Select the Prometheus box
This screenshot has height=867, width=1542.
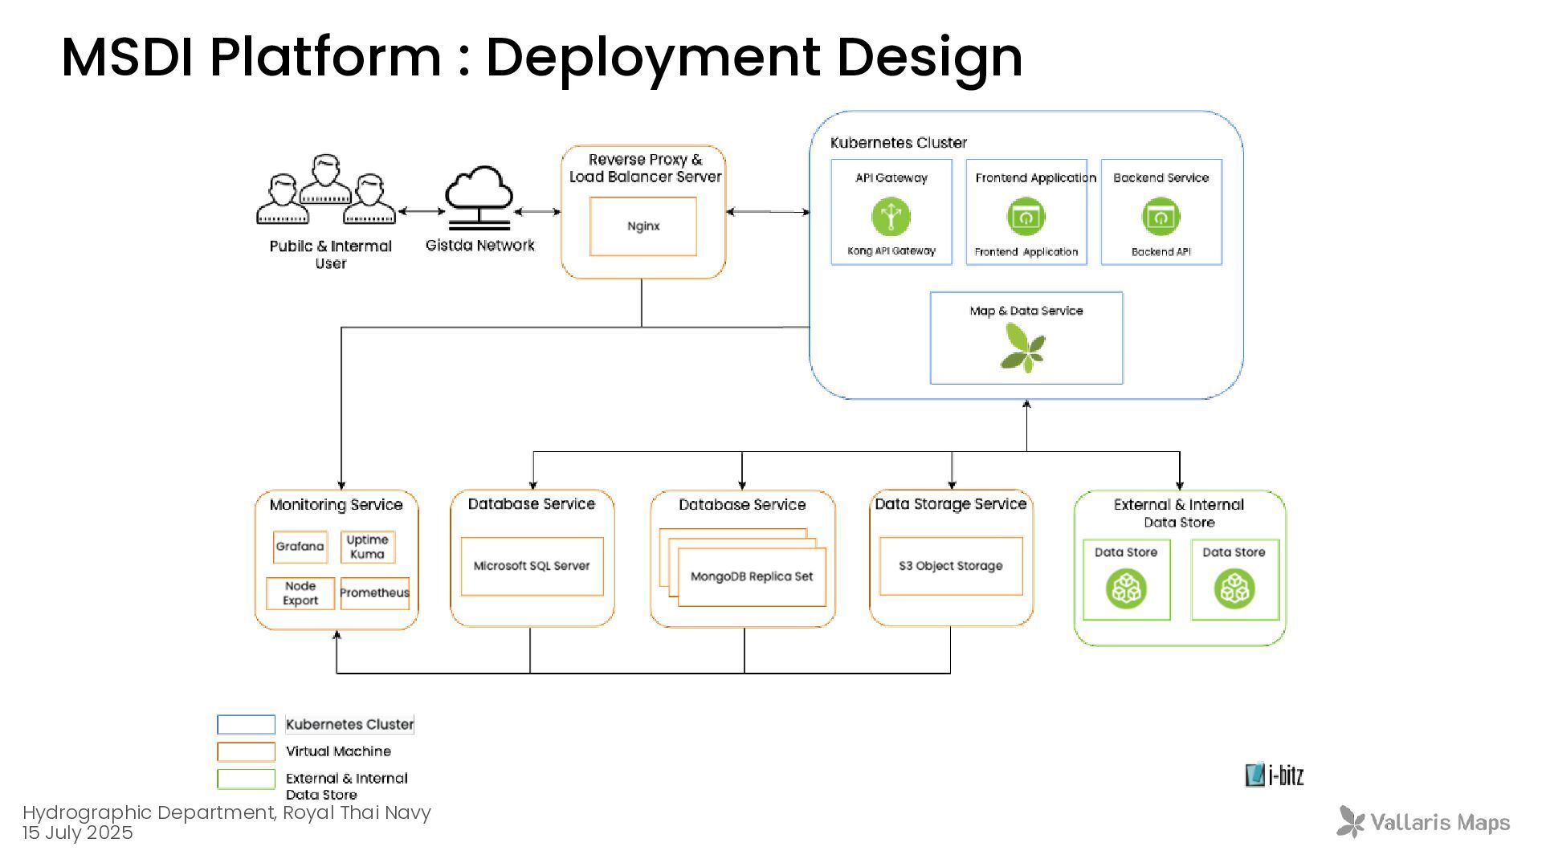click(375, 593)
